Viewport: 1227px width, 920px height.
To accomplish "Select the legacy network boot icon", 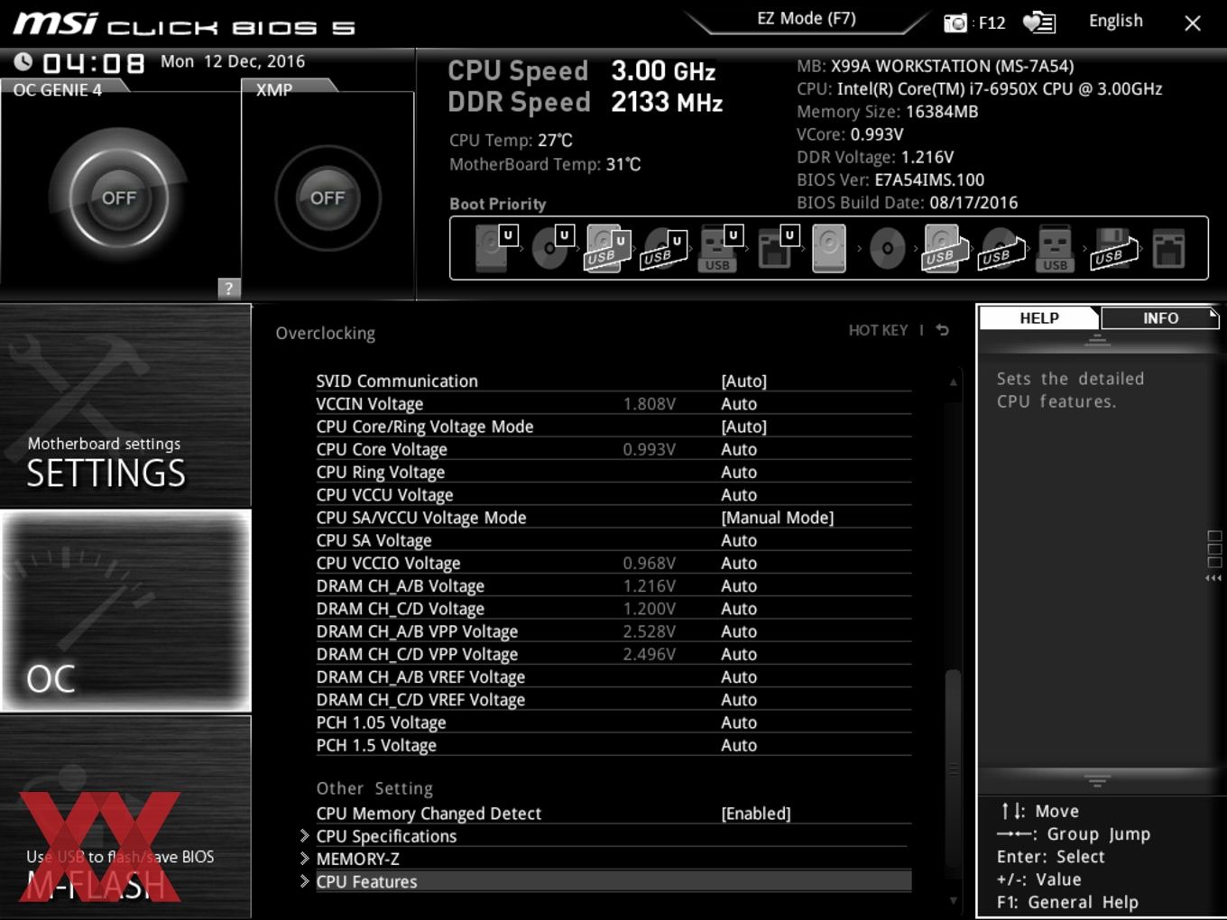I will 1168,249.
